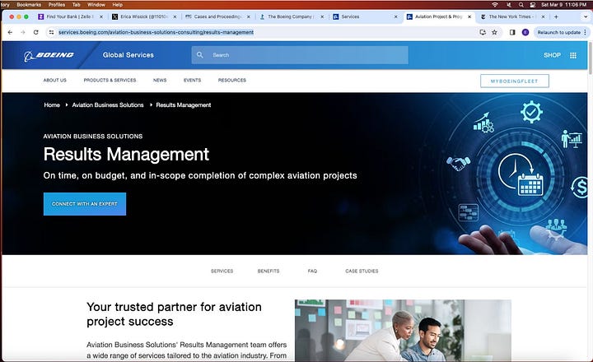Open the Window menu in menu bar
The width and height of the screenshot is (593, 362).
[x=96, y=5]
